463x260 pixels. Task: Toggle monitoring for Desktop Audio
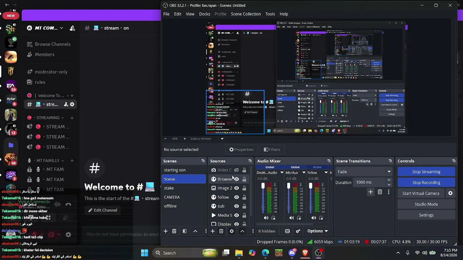point(273,218)
